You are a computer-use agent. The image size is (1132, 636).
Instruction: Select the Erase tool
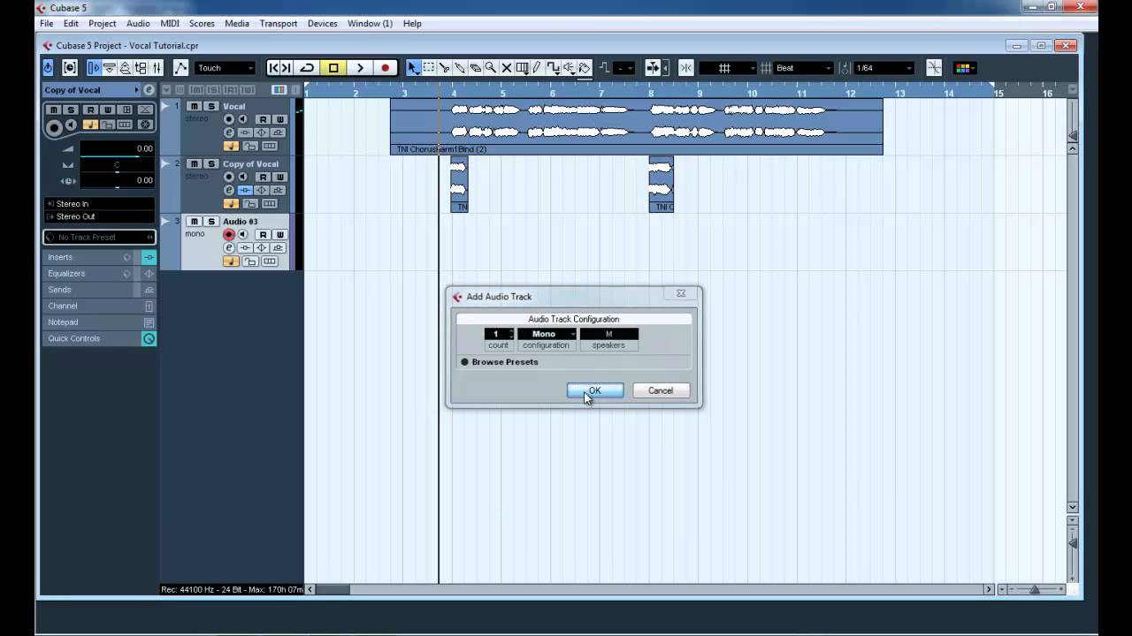click(475, 68)
